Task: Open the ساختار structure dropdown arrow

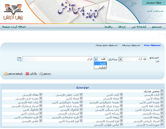Action: [96, 59]
